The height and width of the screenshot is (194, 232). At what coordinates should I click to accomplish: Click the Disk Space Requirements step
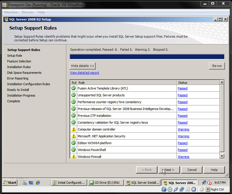pos(24,73)
